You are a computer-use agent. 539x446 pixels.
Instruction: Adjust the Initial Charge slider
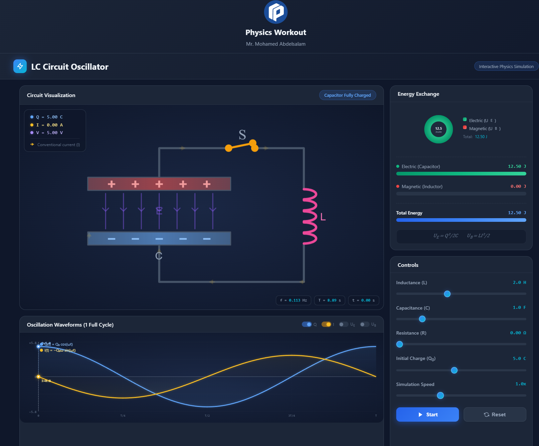coord(461,370)
